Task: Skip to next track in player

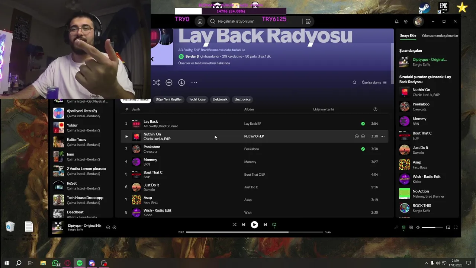Action: 265,224
